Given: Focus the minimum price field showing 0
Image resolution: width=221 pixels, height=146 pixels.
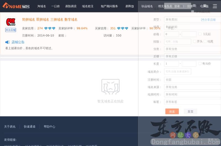Looking at the screenshot, I should coord(172,34).
